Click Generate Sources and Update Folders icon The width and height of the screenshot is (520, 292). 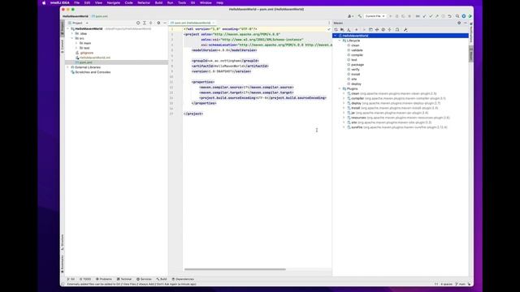342,30
